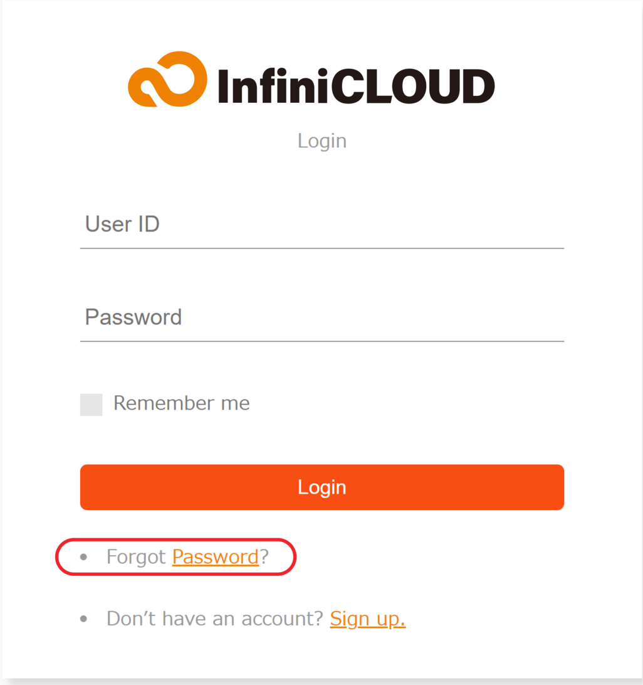Click the InfiniCLOUD logo
Screen dimensions: 643x685
[311, 80]
